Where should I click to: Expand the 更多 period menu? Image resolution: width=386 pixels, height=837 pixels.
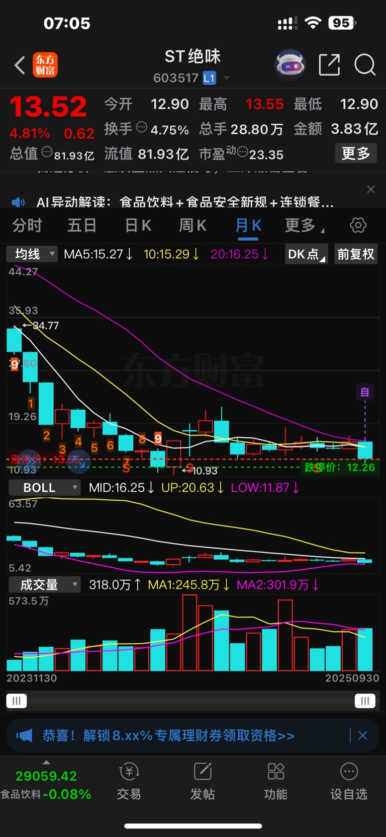304,225
